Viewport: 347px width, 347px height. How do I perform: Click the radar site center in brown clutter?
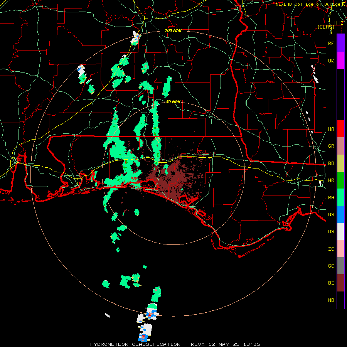(173, 173)
